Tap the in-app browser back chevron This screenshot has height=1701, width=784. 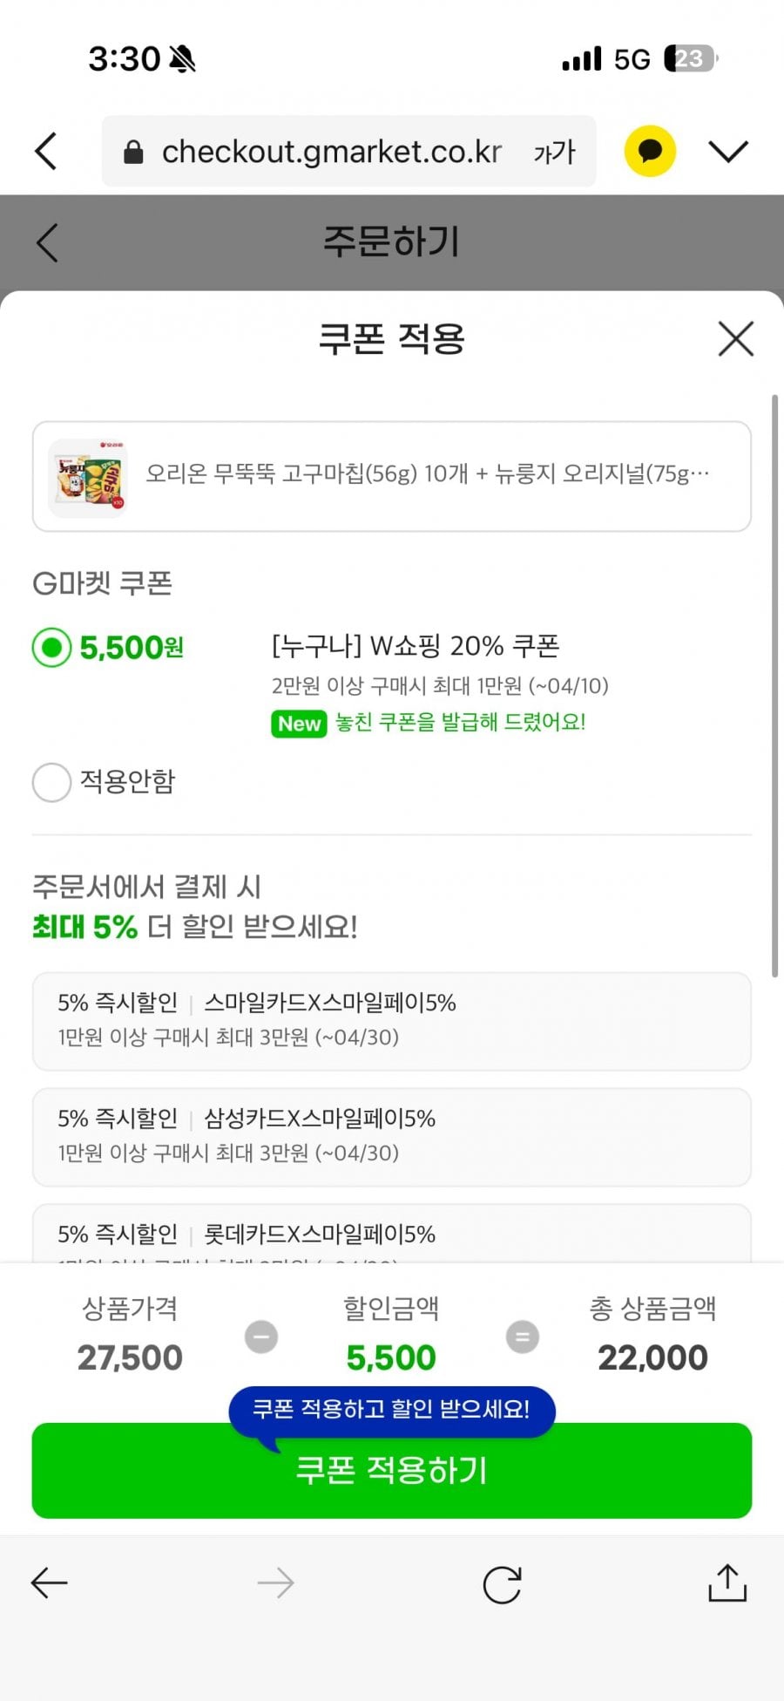[46, 151]
